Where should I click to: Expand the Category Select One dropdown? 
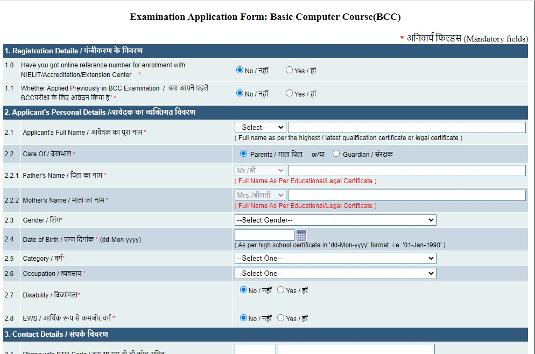[x=335, y=258]
